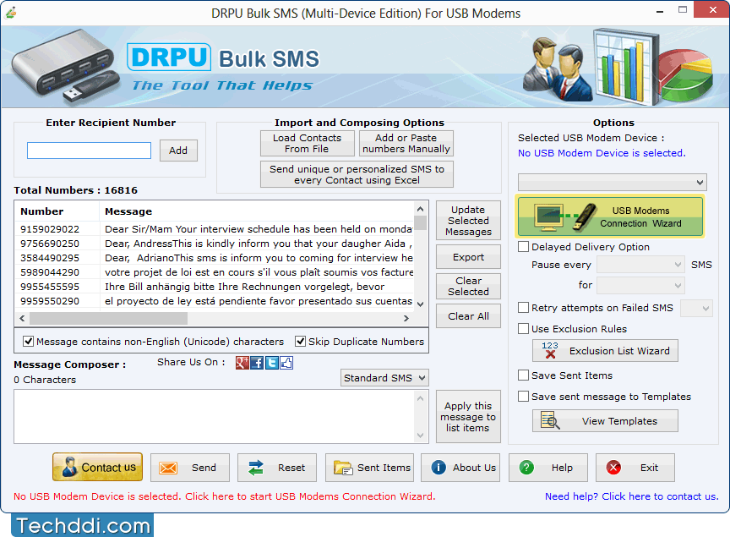Click the Google Plus share icon

pyautogui.click(x=242, y=363)
